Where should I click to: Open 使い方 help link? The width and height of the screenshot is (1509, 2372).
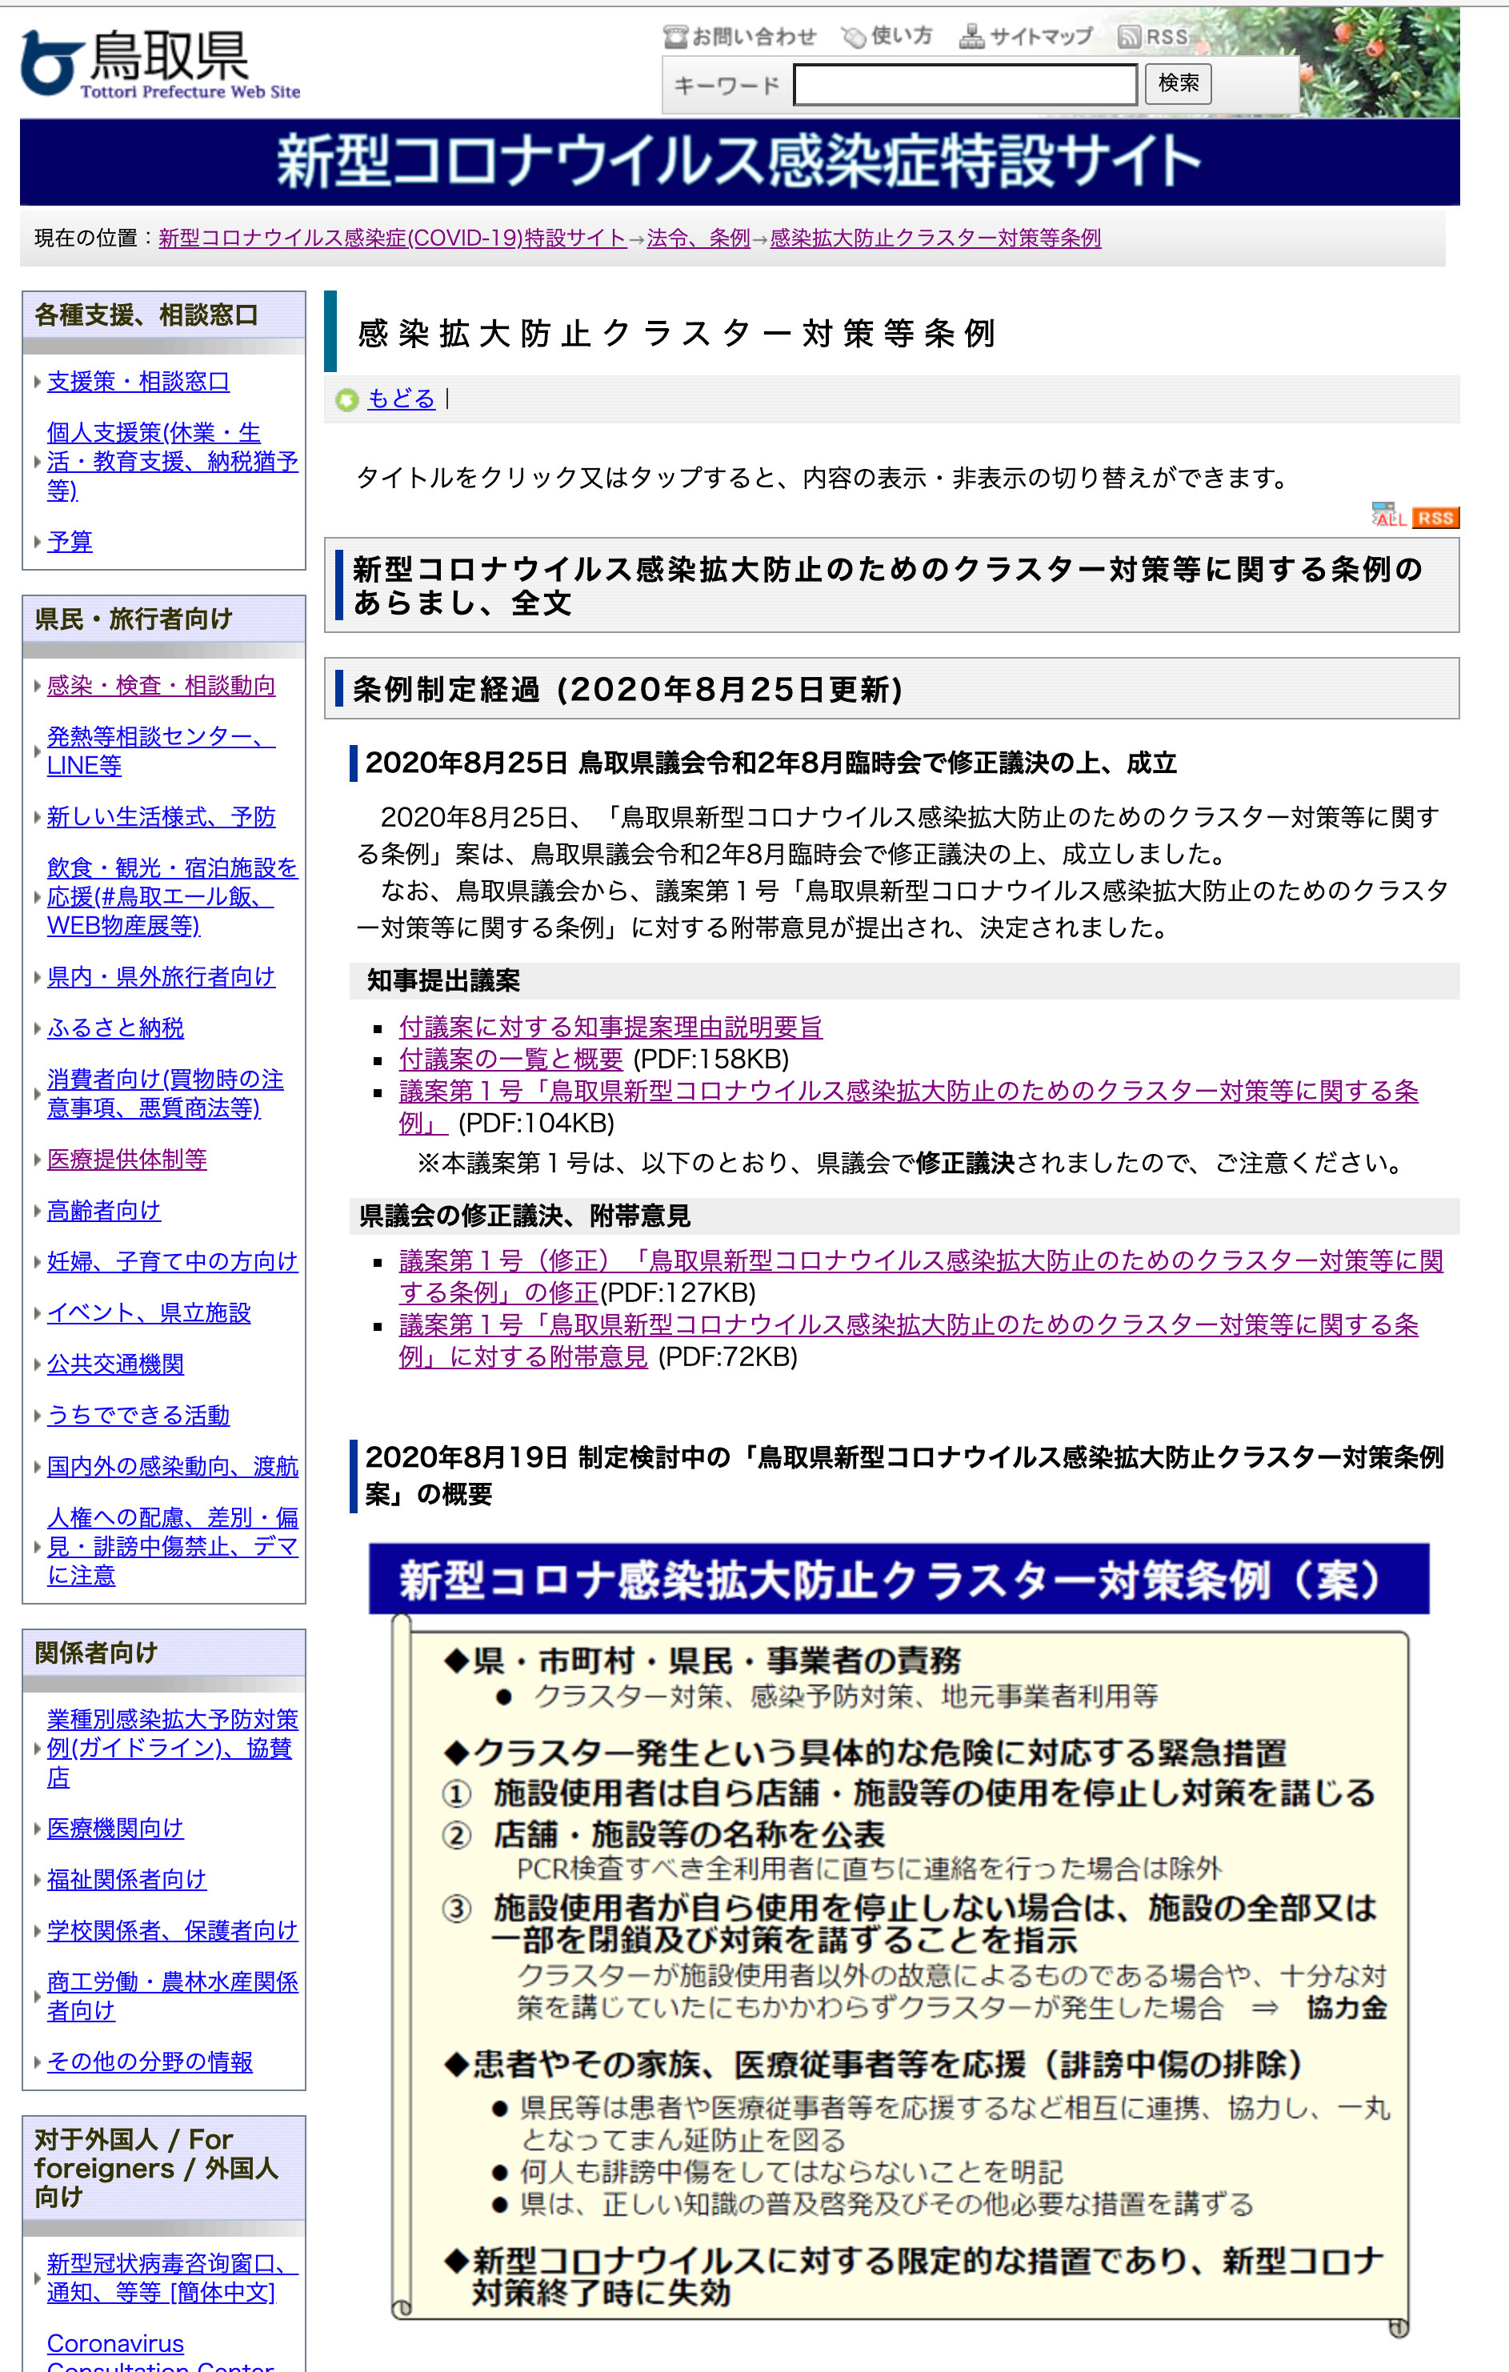pos(887,37)
